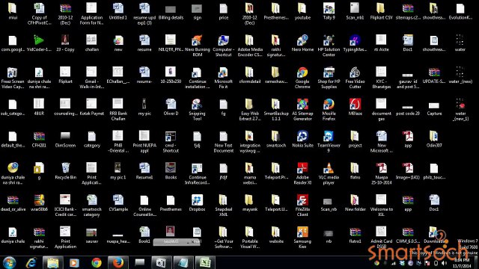Open the FileZilla Client shortcut
Screen dimensions: 479x269
302,200
